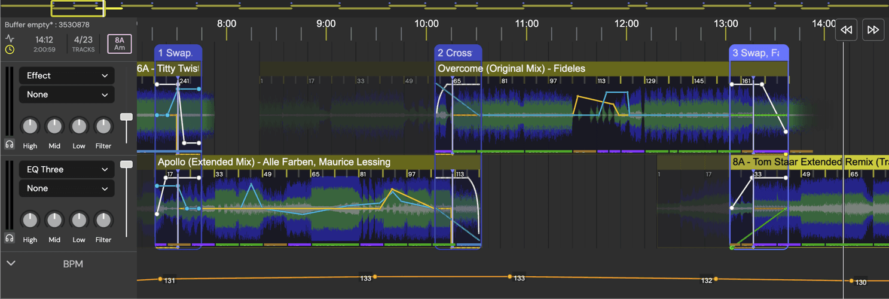Click the top deck High knob

[30, 126]
